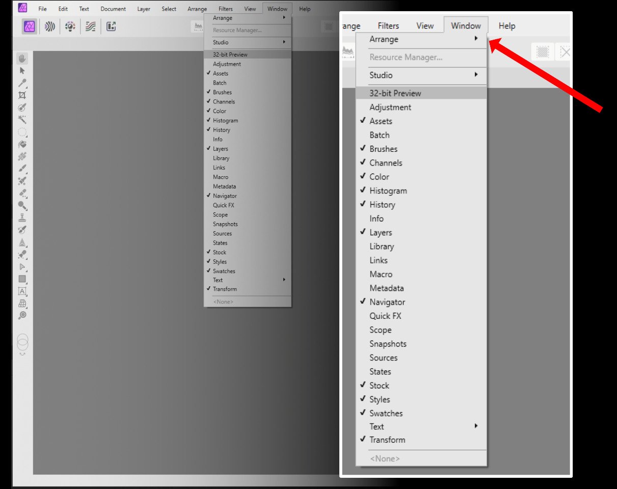Screen dimensions: 617x489
Task: Click the Affinity Photo logo in the title bar
Action: (x=22, y=8)
